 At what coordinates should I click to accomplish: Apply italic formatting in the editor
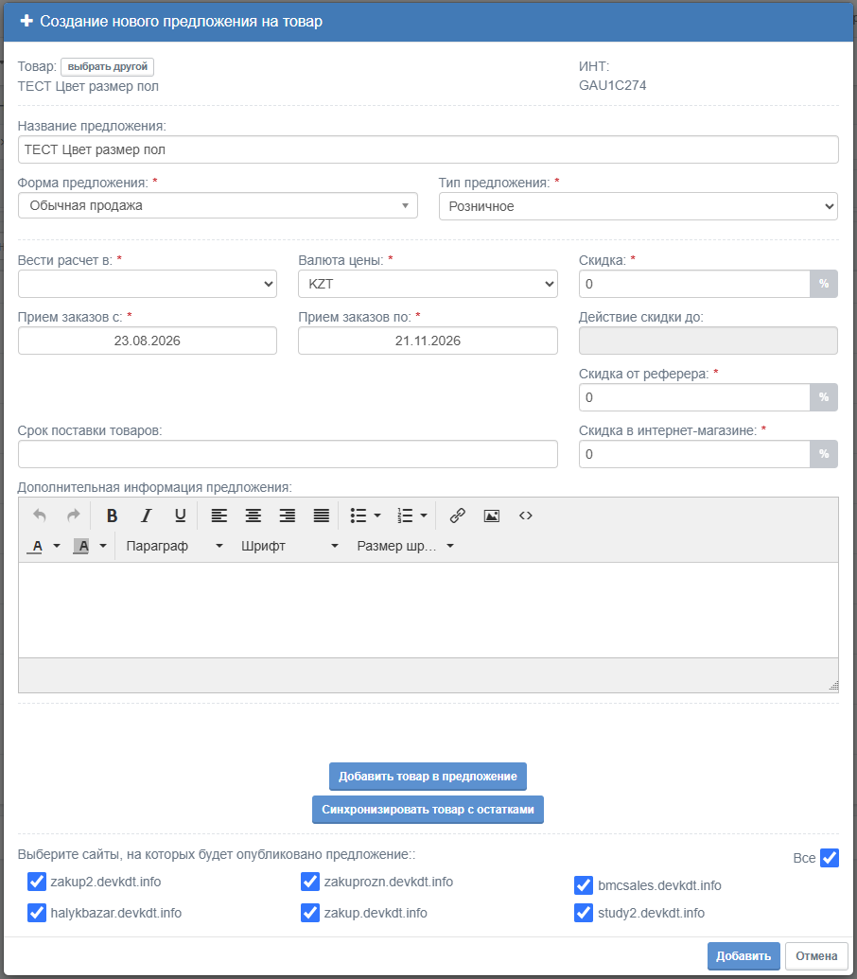point(146,516)
